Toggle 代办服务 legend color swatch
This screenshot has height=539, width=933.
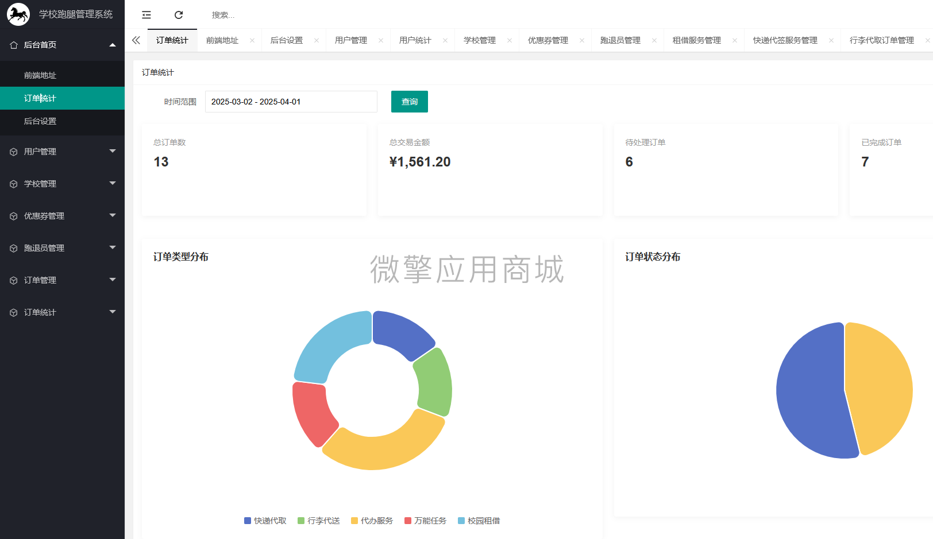click(354, 521)
